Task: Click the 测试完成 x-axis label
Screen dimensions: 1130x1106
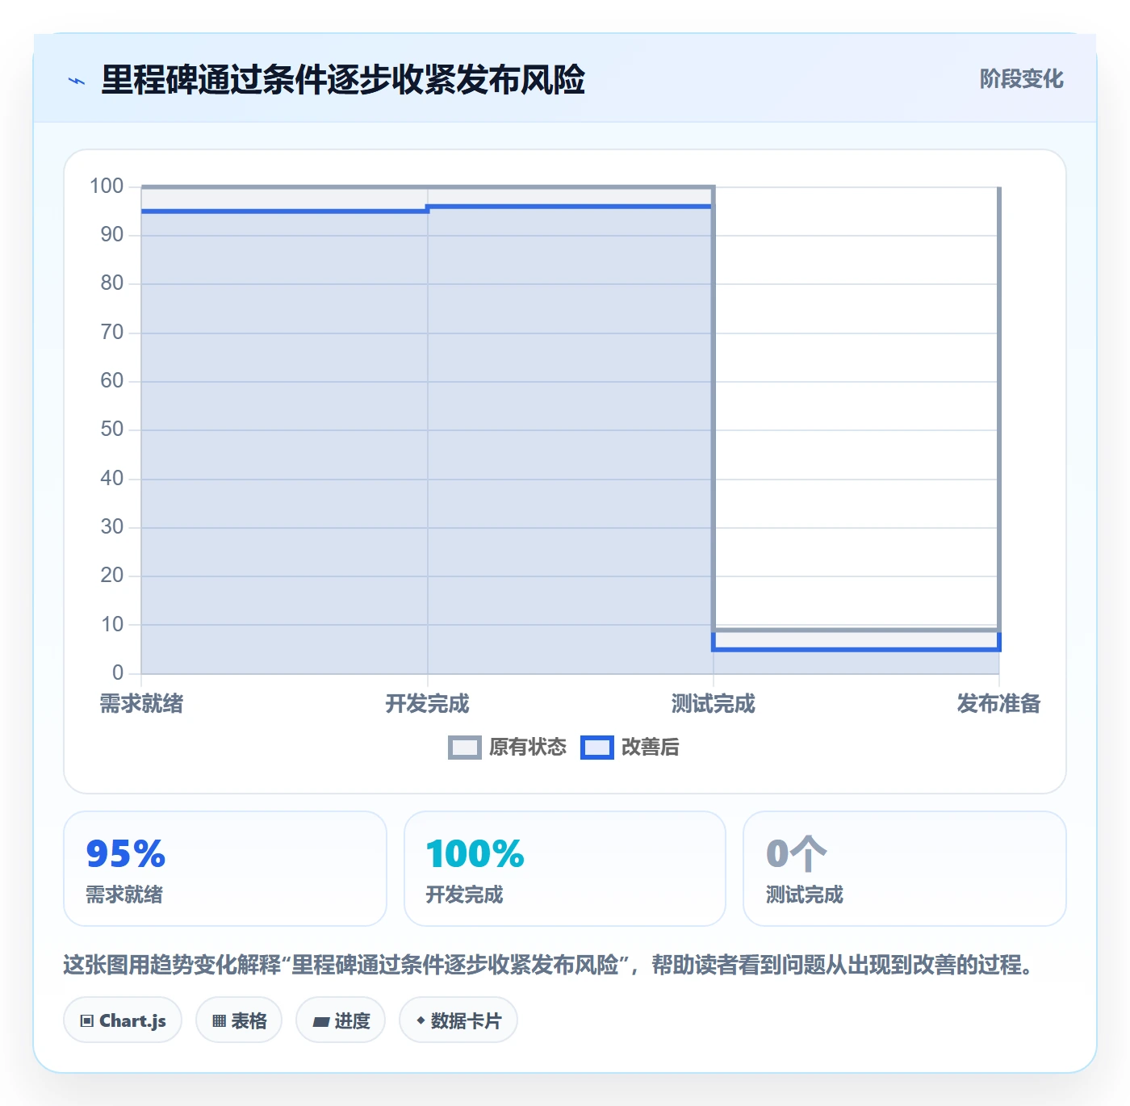Action: pyautogui.click(x=714, y=704)
